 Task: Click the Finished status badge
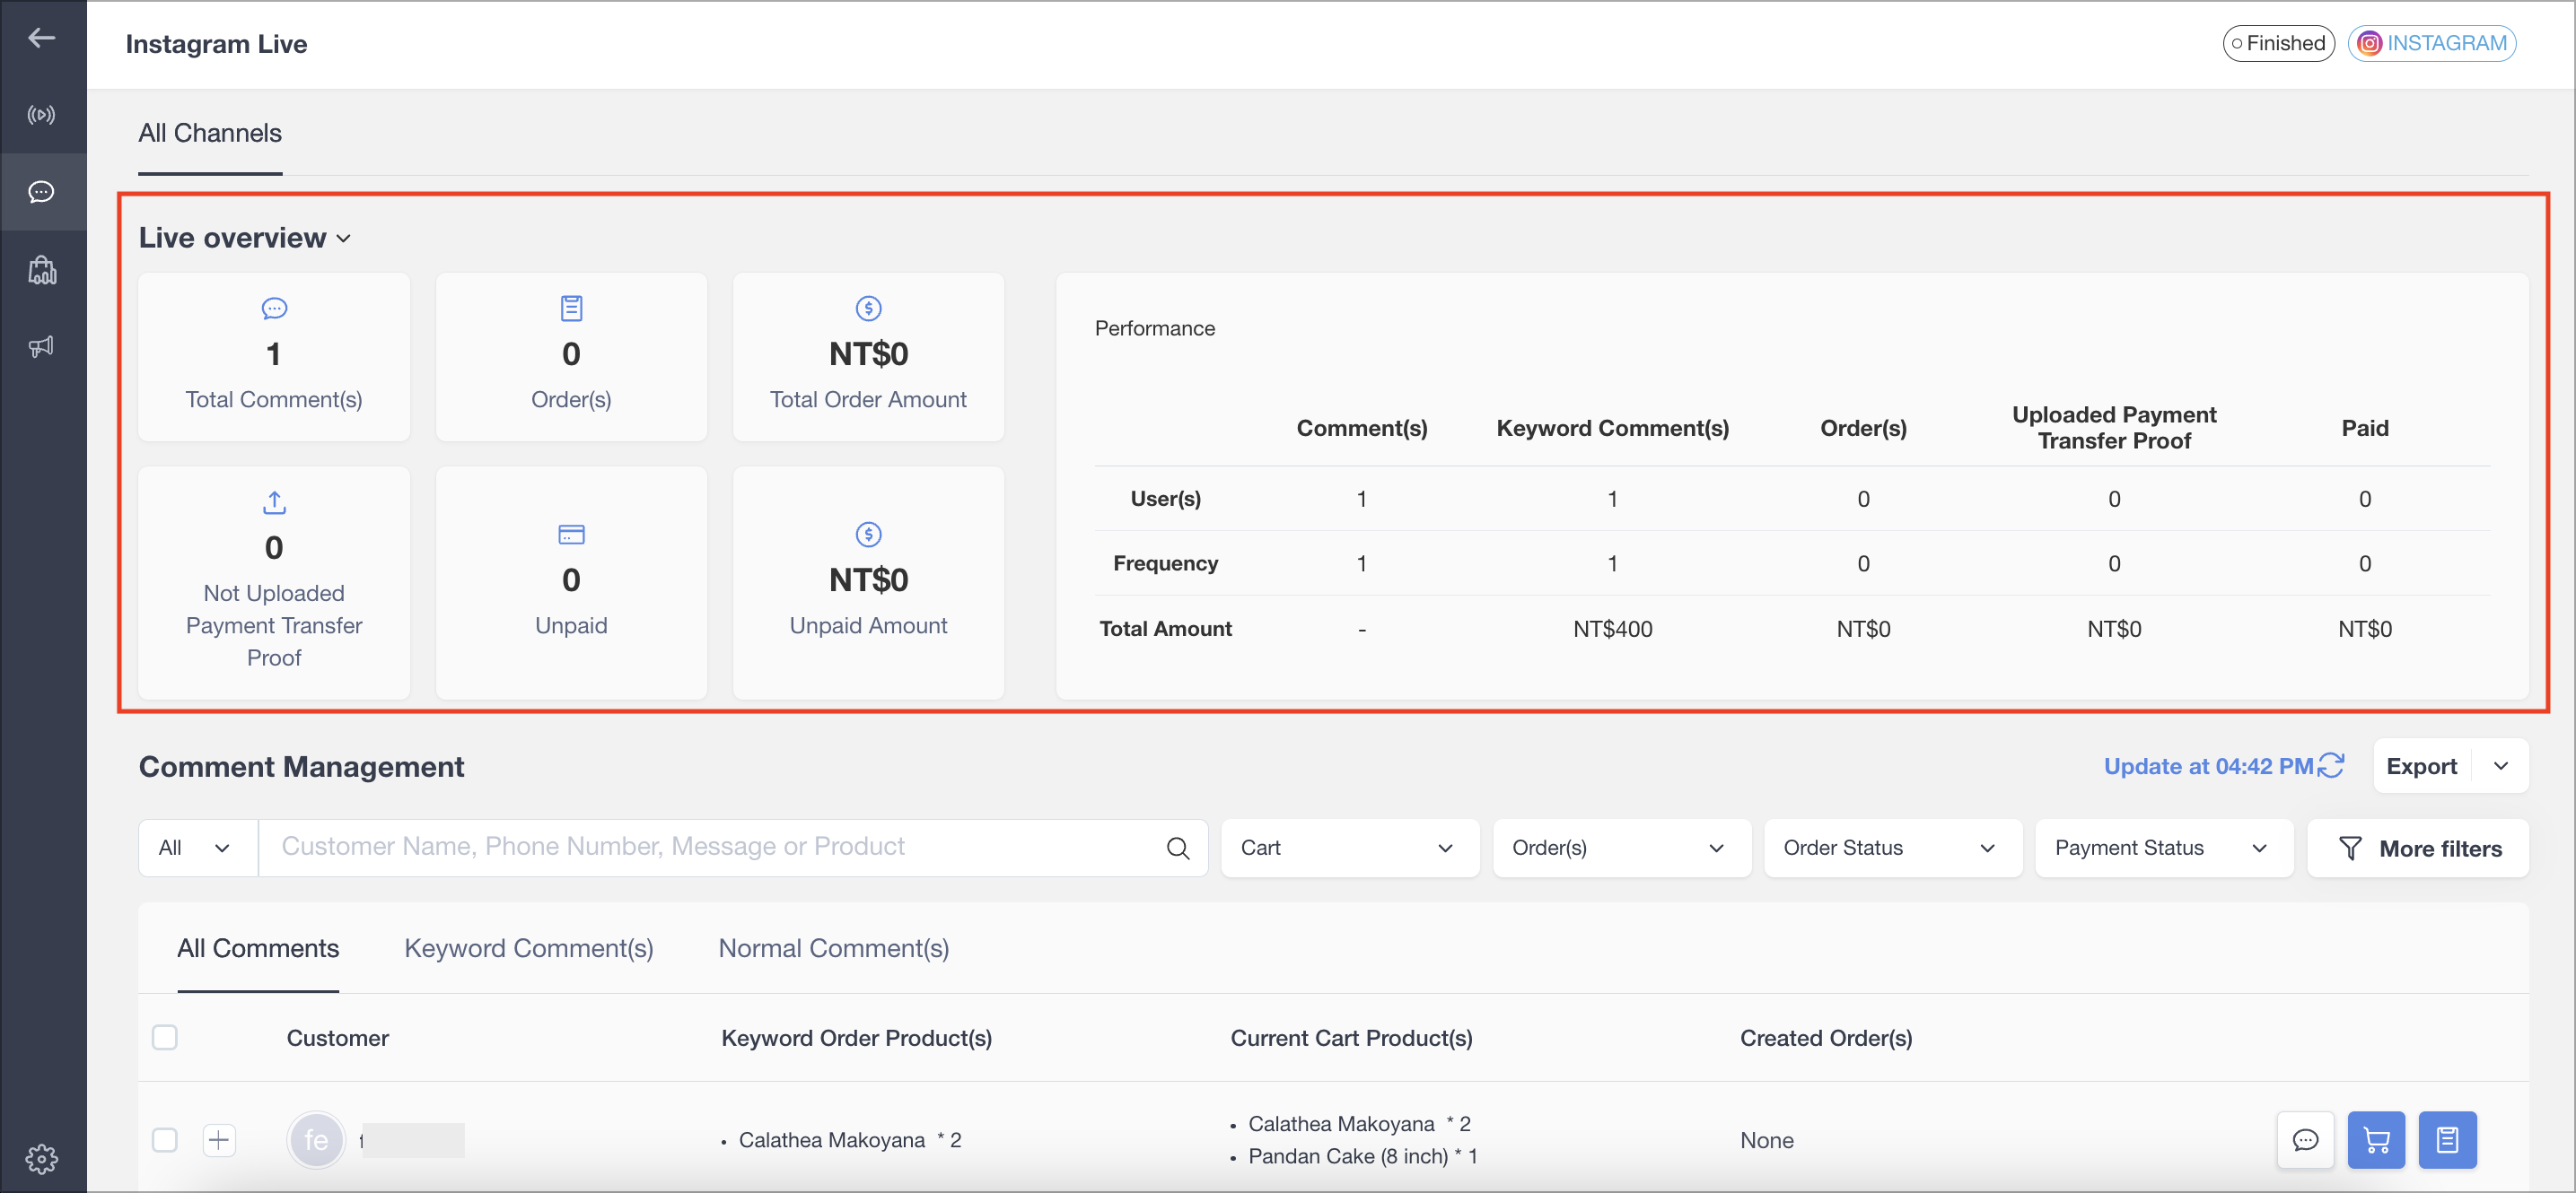pos(2278,43)
